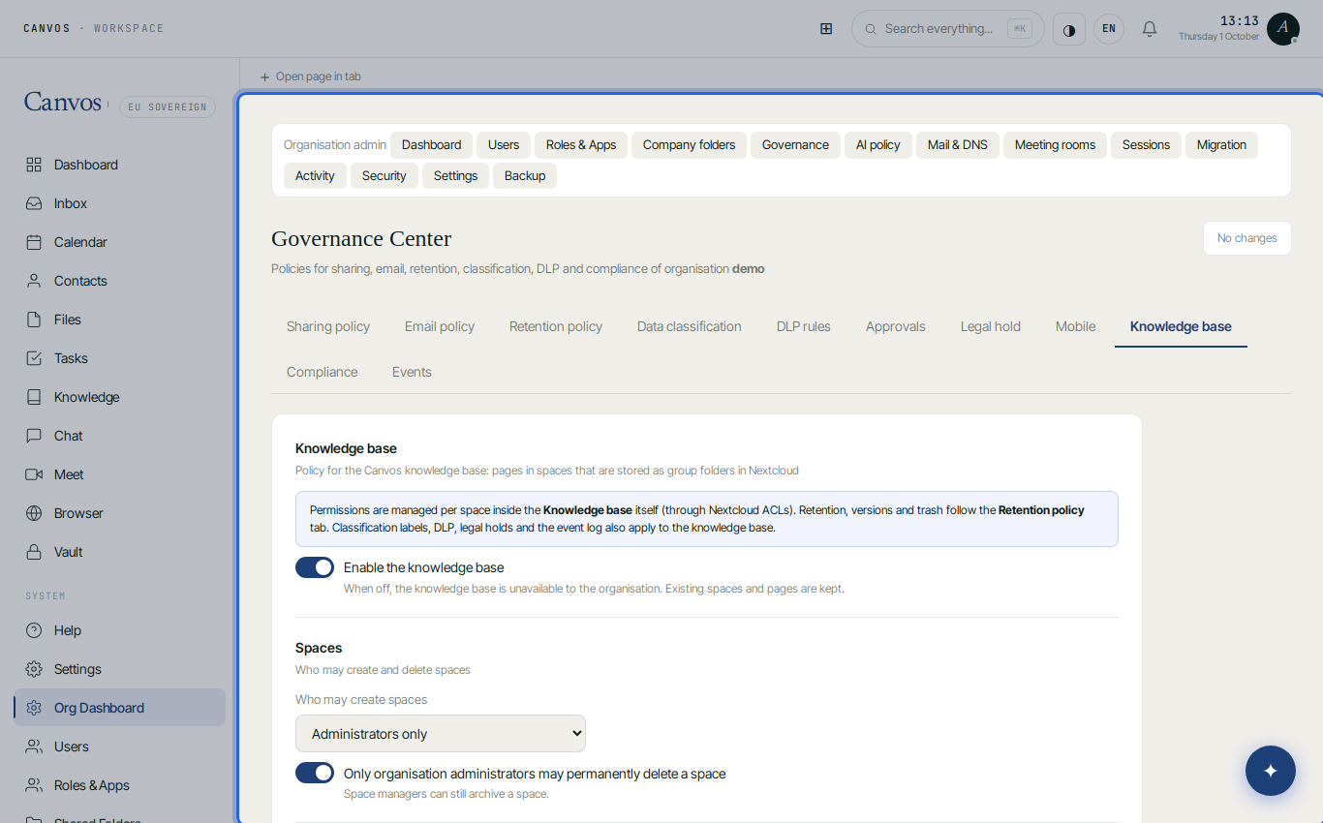Image resolution: width=1323 pixels, height=823 pixels.
Task: Open Company folders admin section
Action: [x=689, y=145]
